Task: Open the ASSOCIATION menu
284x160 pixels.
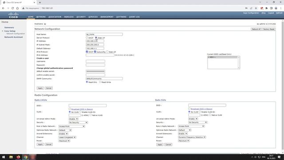Action: [x=55, y=17]
